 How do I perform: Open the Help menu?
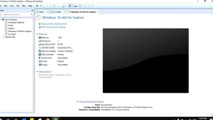click(x=30, y=6)
